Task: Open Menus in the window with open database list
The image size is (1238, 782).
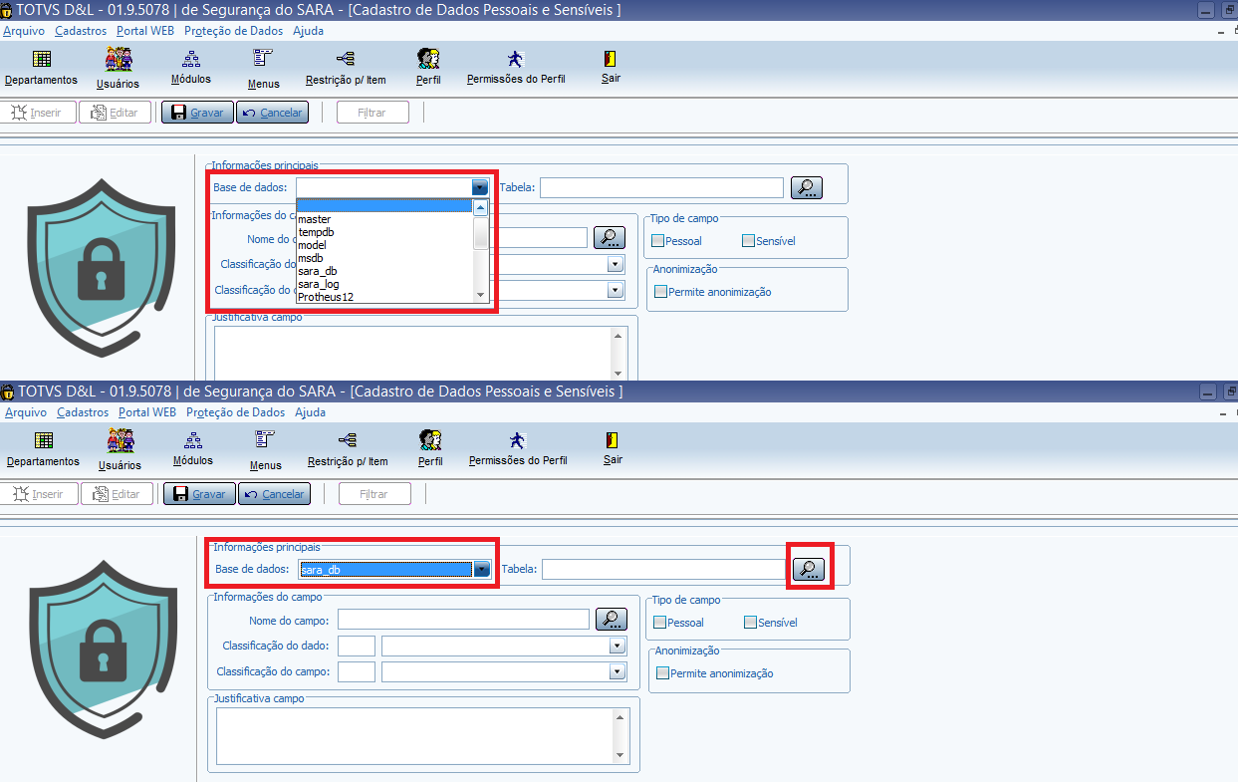Action: pyautogui.click(x=264, y=69)
